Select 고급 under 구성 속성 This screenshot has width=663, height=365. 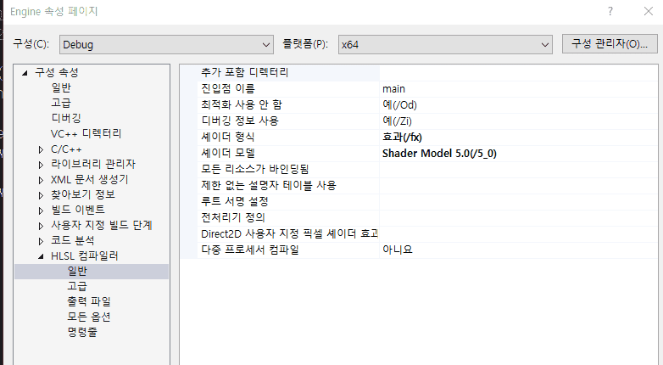pos(61,103)
